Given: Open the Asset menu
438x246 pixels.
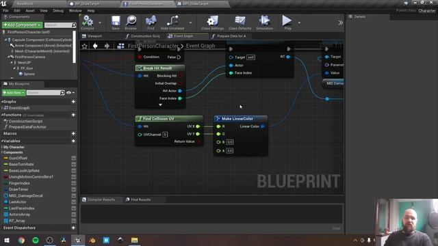Looking at the screenshot, I should 30,11.
